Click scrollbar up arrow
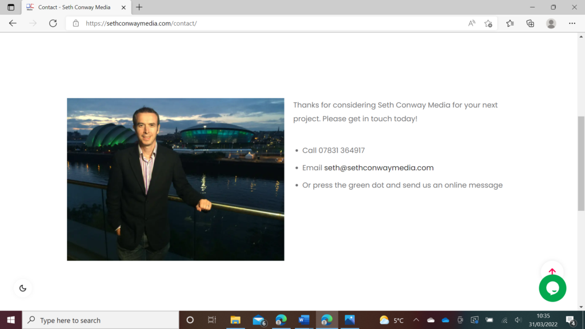Viewport: 585px width, 329px height. click(x=581, y=37)
